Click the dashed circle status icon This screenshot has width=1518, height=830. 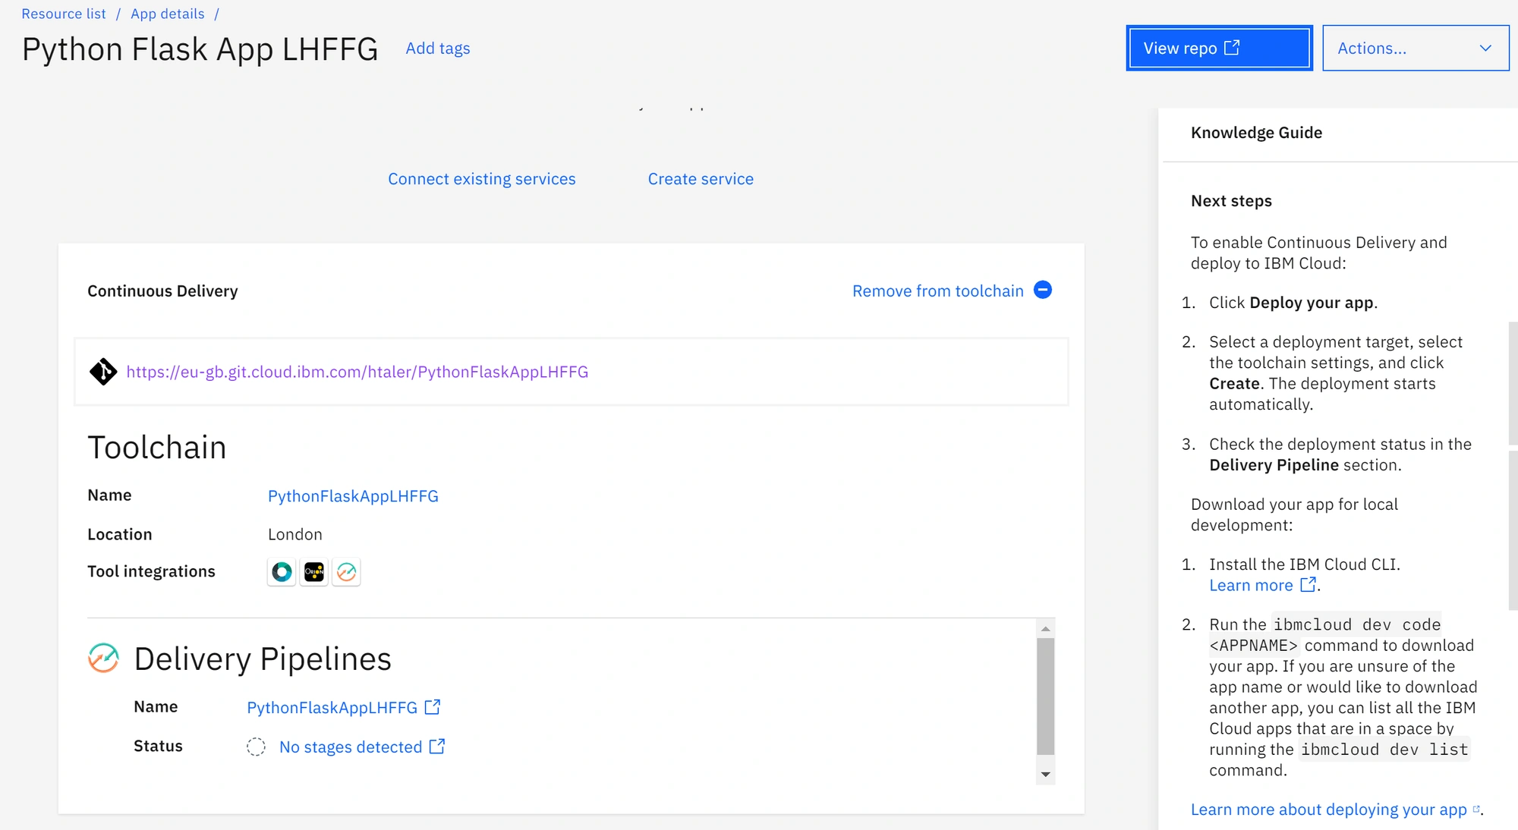click(256, 747)
